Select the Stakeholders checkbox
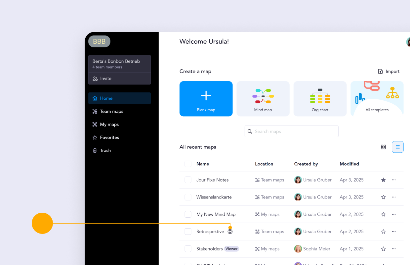 click(x=188, y=249)
